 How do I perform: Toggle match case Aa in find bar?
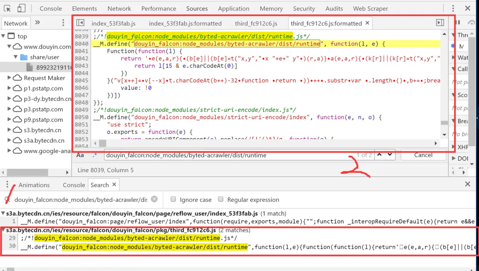80,155
